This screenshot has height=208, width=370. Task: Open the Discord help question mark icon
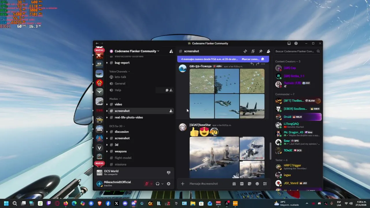(296, 43)
